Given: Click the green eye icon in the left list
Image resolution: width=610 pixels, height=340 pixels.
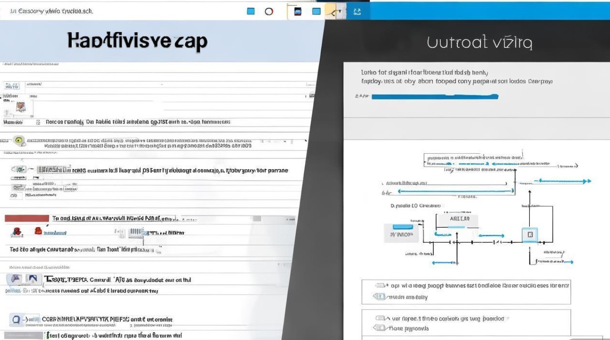Looking at the screenshot, I should click(x=18, y=141).
